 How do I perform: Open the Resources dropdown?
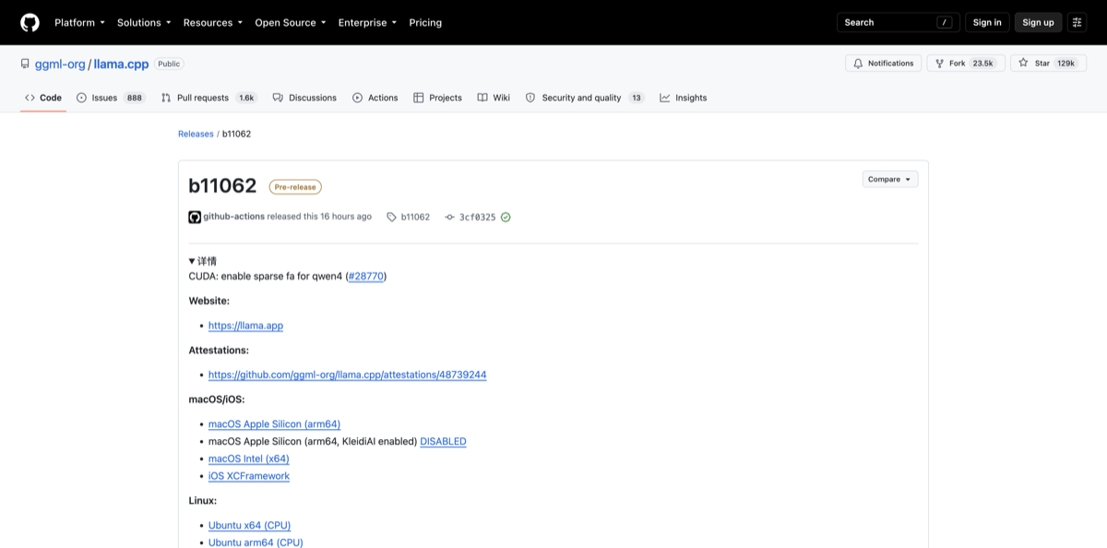[x=213, y=22]
